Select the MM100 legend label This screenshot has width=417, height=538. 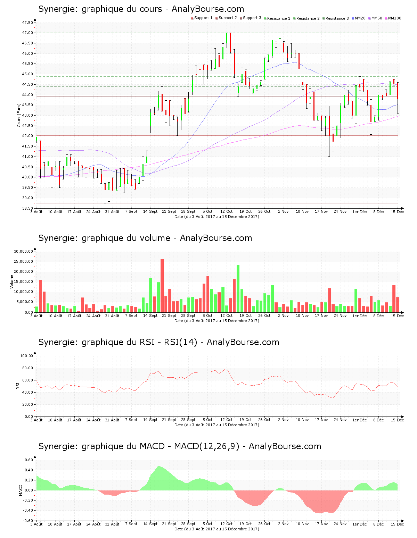394,18
